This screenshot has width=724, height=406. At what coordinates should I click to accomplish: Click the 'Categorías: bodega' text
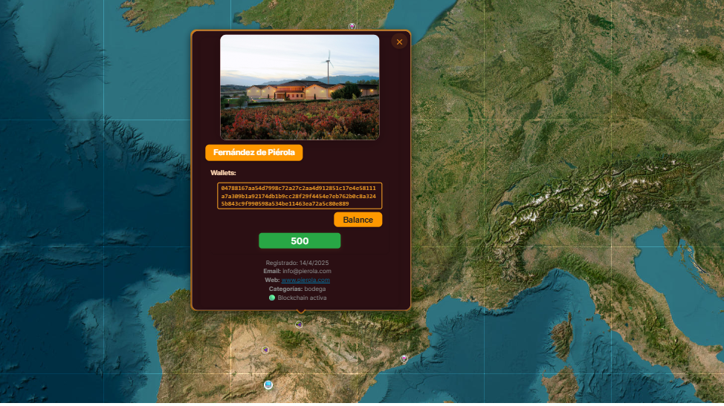(297, 289)
